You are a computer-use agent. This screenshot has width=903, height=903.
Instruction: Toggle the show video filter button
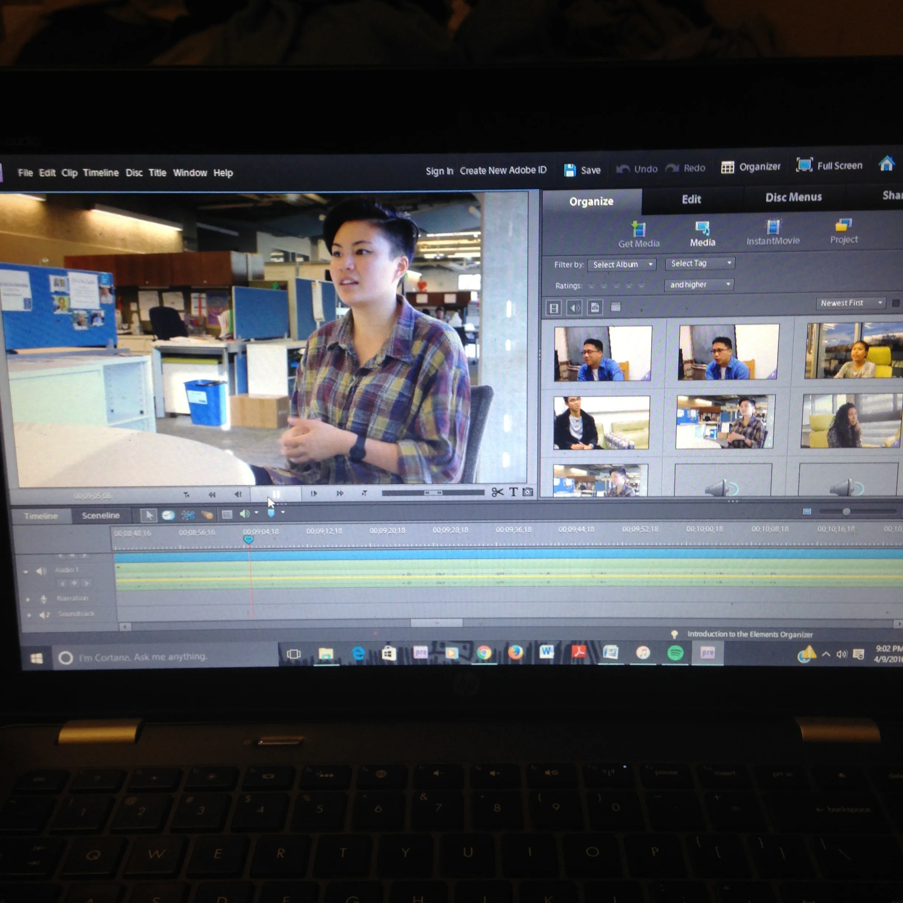[554, 308]
